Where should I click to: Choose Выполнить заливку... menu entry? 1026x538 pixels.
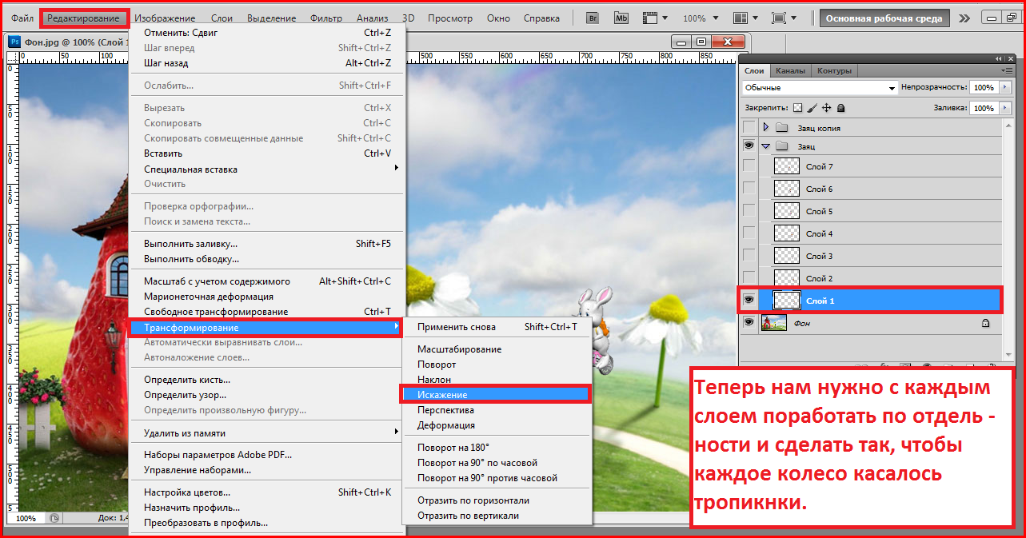[269, 244]
